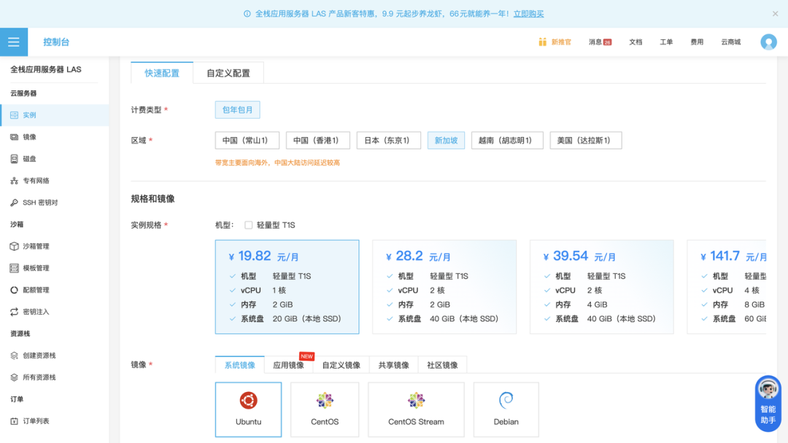
Task: Open the 自定义镜像 image tab
Action: click(341, 365)
